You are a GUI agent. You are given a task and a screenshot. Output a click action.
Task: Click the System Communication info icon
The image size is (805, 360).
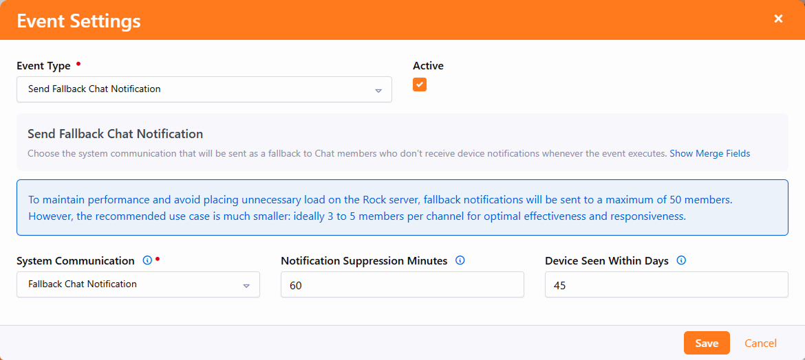click(147, 260)
